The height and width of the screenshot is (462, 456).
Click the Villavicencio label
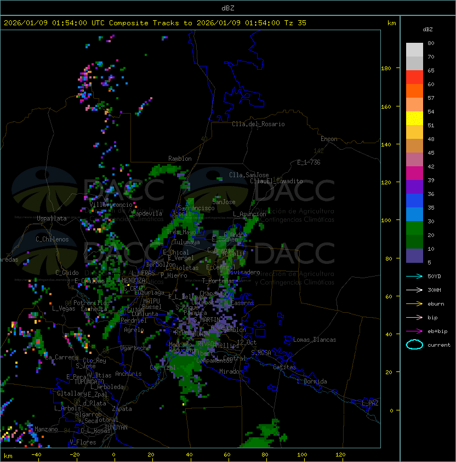[111, 205]
